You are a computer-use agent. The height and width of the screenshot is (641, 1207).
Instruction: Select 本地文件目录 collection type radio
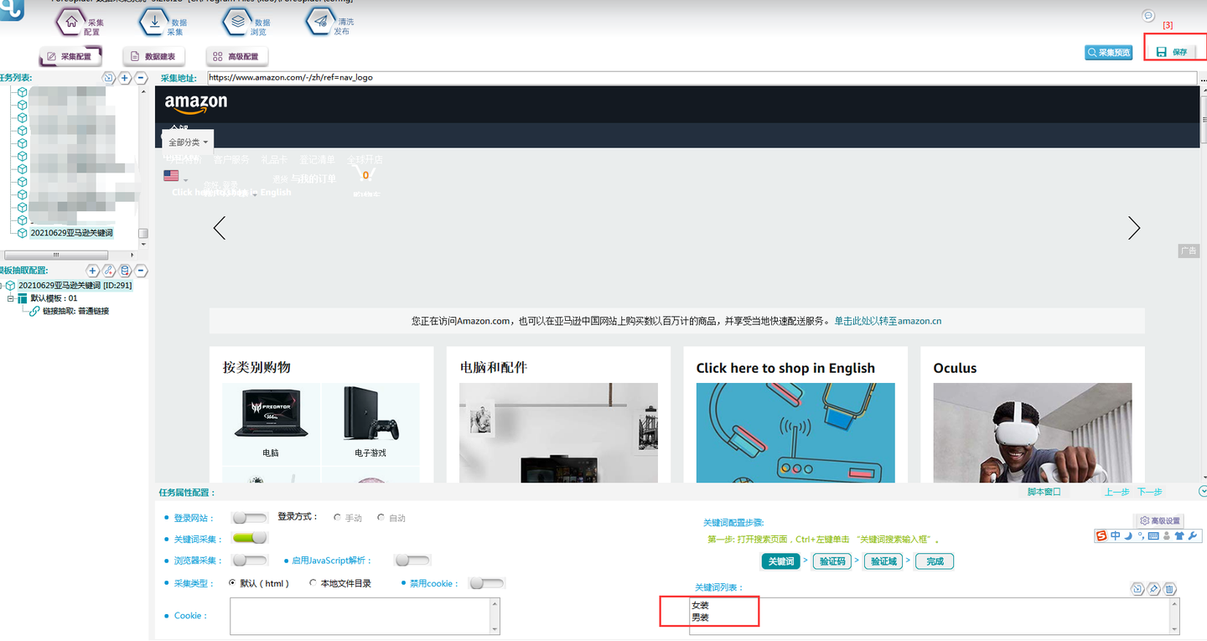click(313, 583)
